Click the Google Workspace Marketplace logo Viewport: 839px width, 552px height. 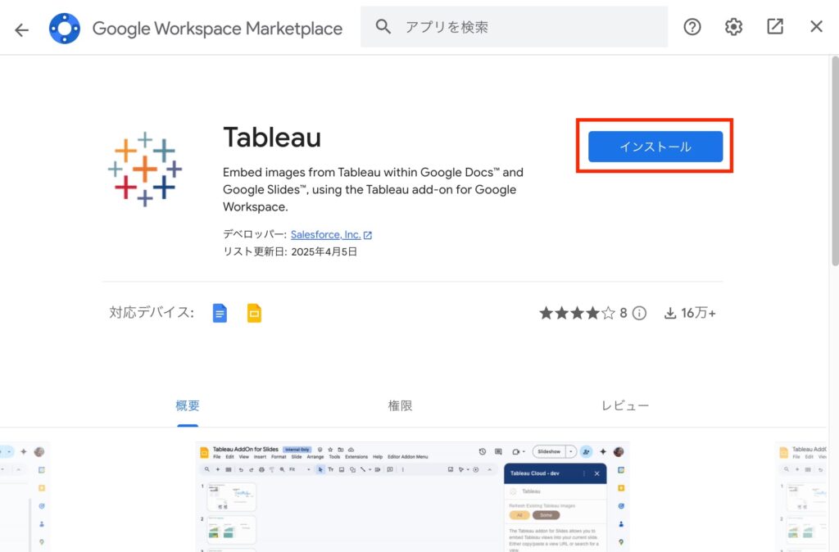click(x=64, y=28)
